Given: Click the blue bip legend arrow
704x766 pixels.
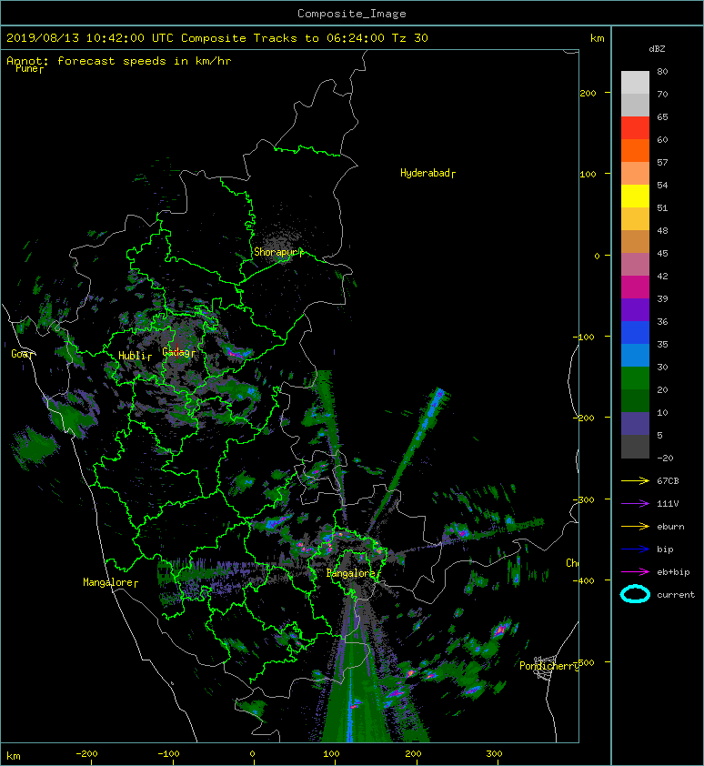Looking at the screenshot, I should [x=635, y=549].
